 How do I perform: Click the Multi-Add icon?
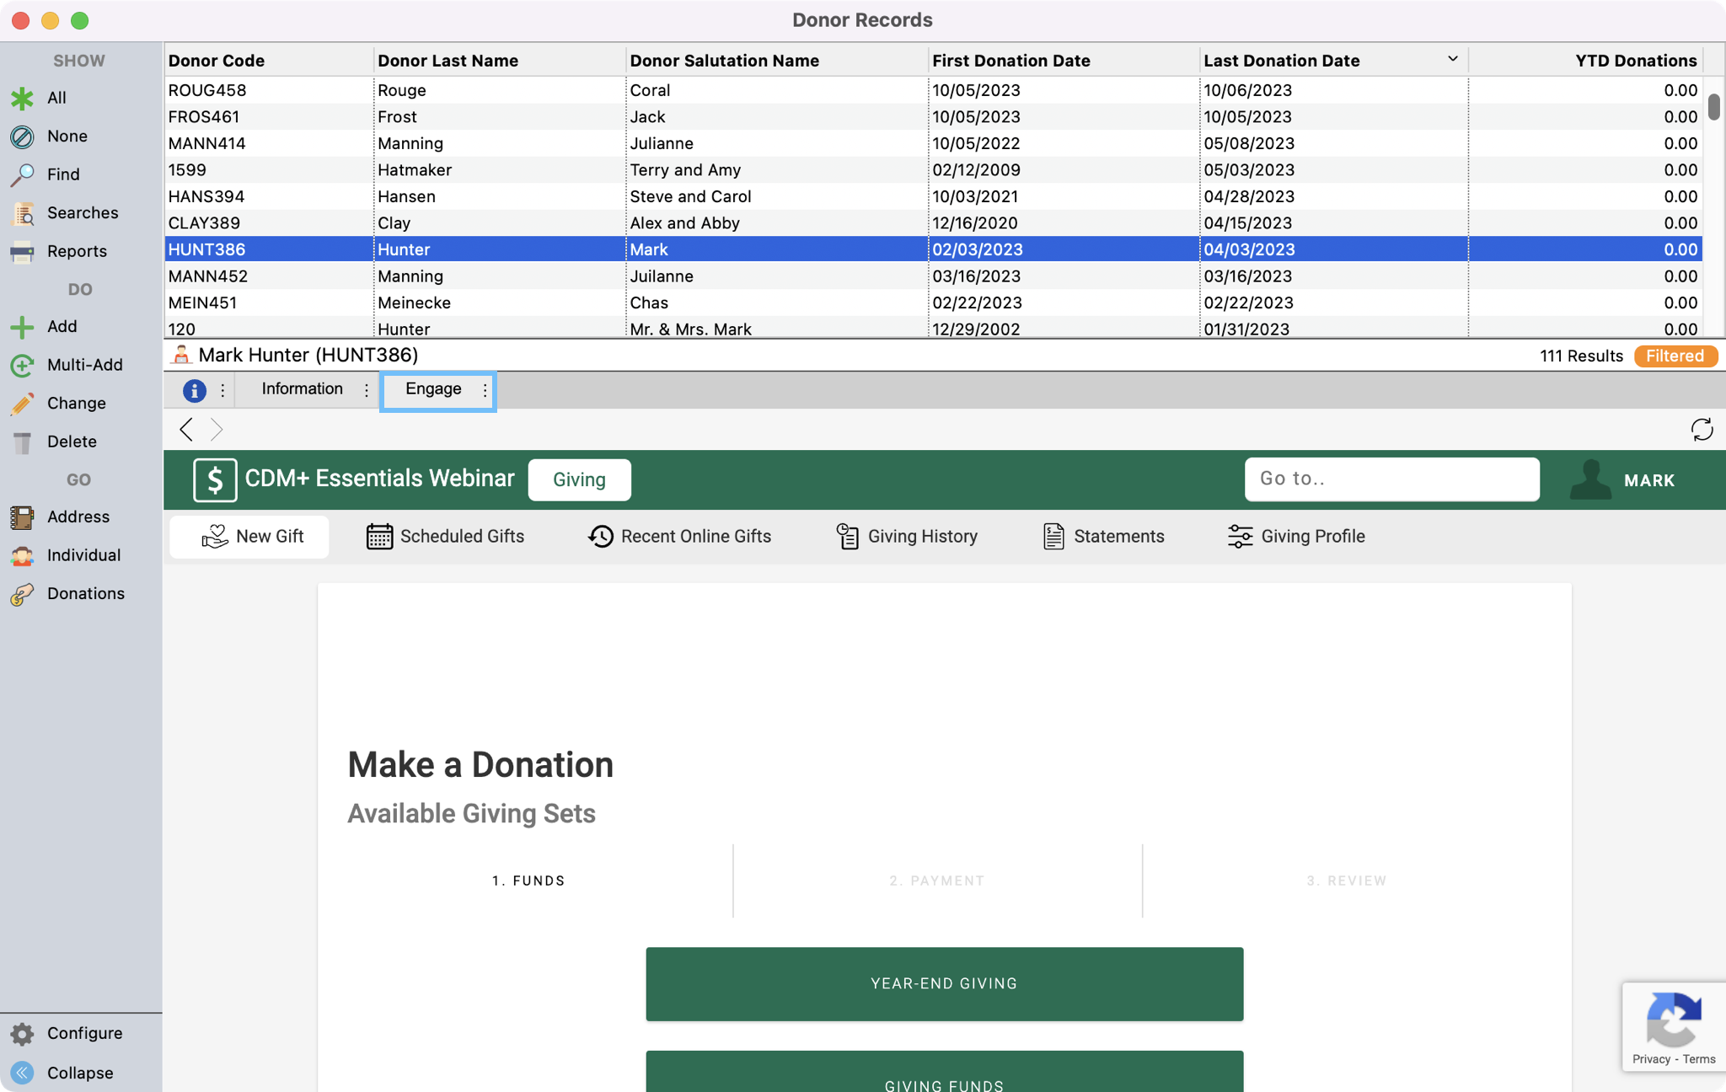[23, 365]
